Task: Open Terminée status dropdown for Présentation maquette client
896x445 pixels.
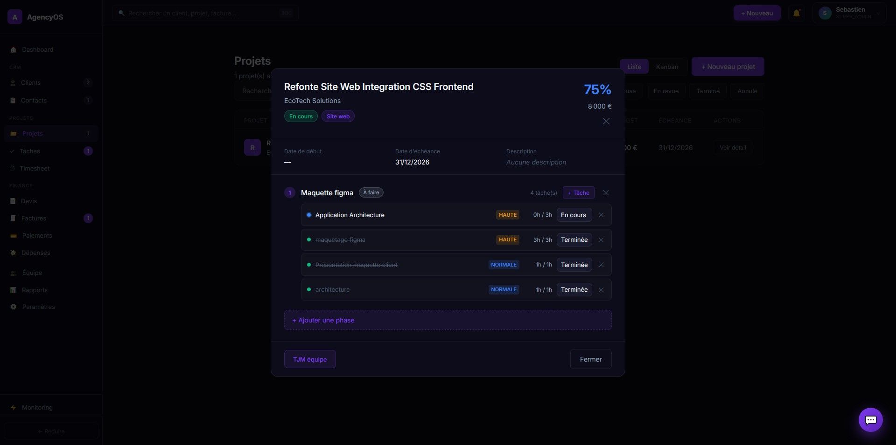Action: [574, 265]
